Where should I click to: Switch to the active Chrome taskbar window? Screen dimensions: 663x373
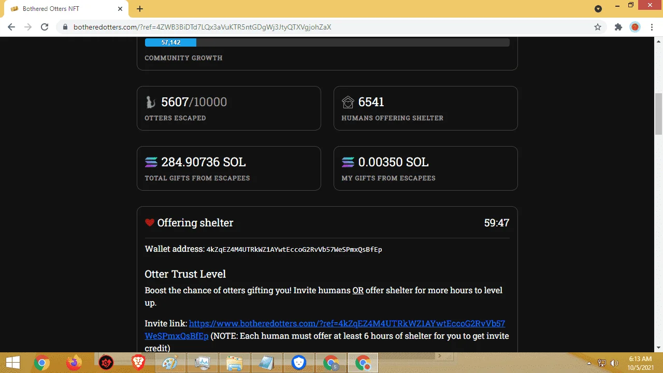tap(363, 363)
